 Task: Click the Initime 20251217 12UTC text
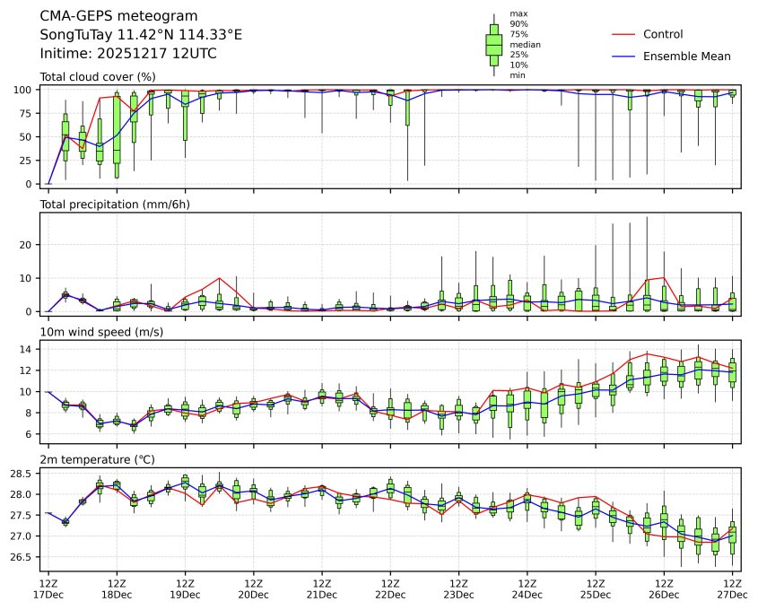pyautogui.click(x=128, y=54)
